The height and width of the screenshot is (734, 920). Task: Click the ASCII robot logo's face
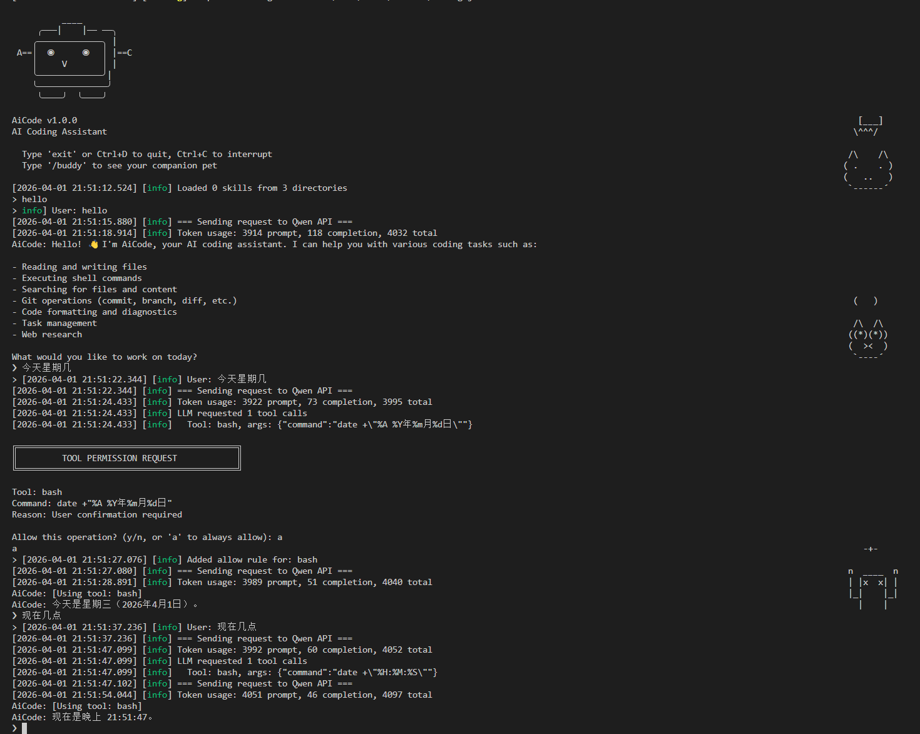point(69,58)
